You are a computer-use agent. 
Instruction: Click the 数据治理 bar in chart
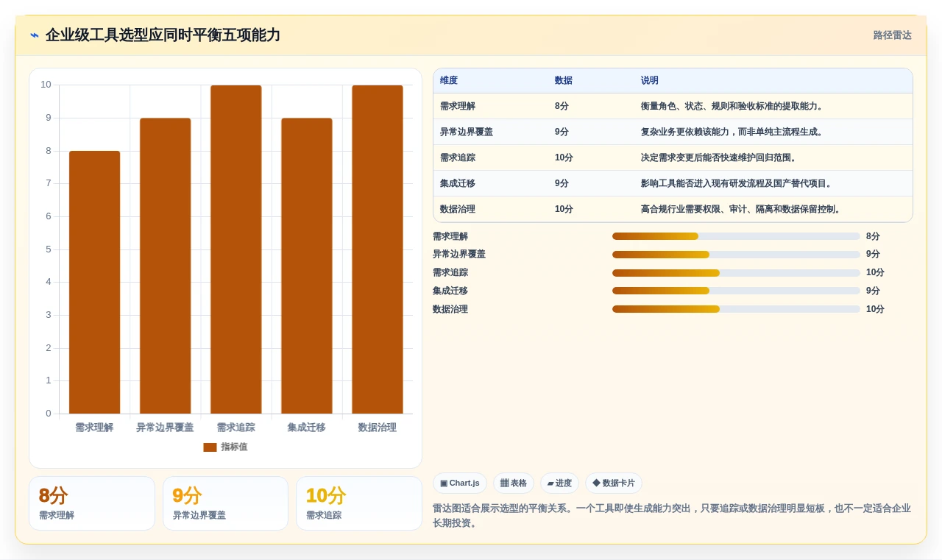coord(378,249)
